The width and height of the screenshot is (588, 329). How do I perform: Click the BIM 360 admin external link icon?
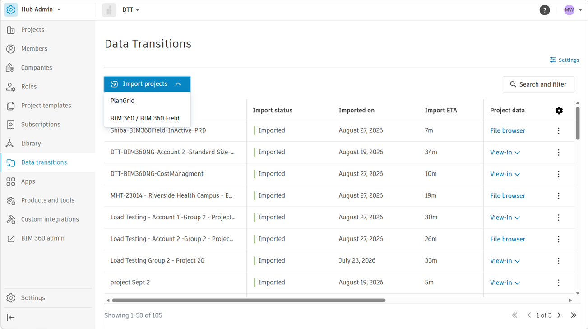click(x=10, y=238)
